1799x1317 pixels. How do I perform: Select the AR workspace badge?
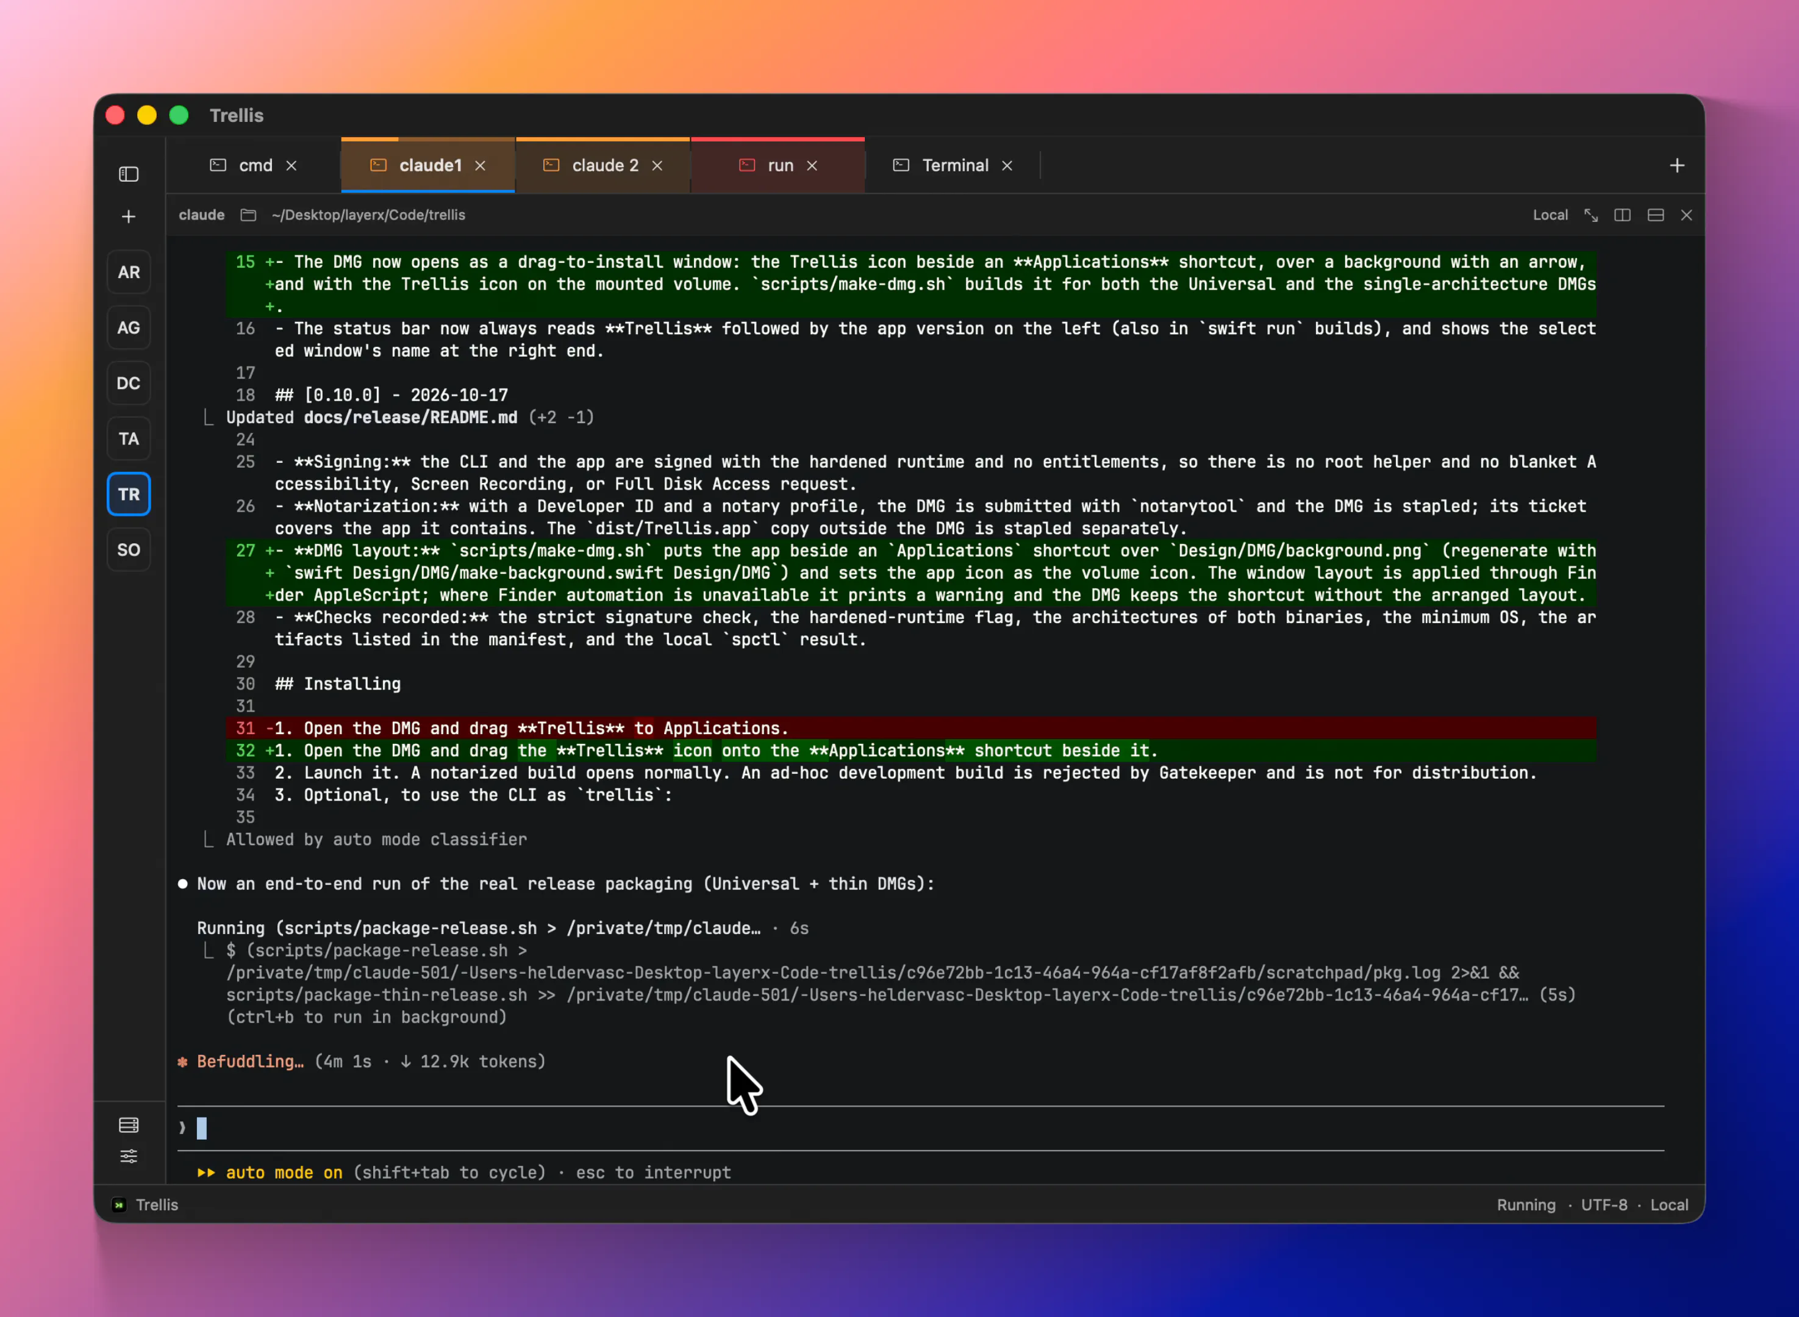click(129, 273)
